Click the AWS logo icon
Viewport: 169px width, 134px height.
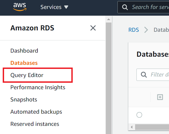click(20, 7)
